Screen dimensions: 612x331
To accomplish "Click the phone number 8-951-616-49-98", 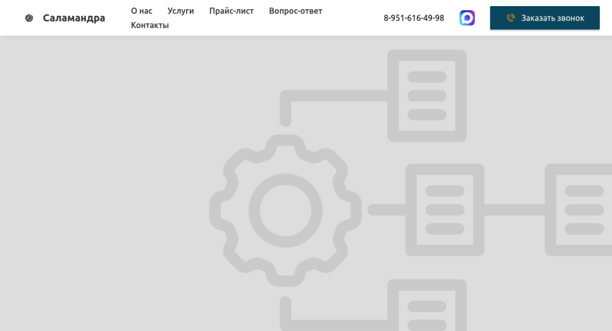I will point(414,18).
